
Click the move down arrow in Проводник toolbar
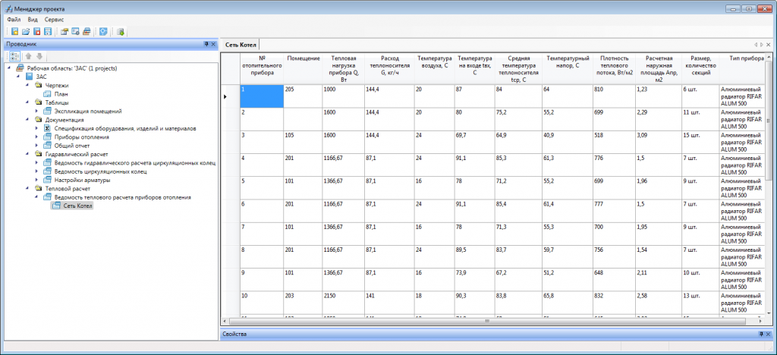click(39, 56)
